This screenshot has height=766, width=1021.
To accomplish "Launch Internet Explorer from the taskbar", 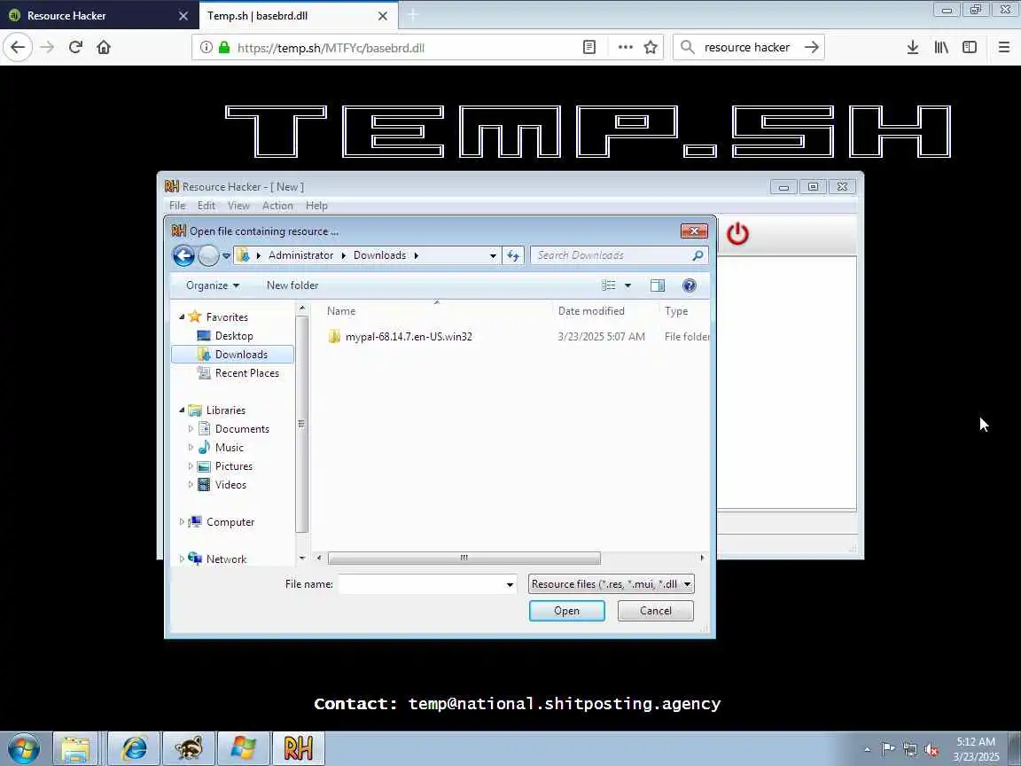I will click(x=134, y=748).
